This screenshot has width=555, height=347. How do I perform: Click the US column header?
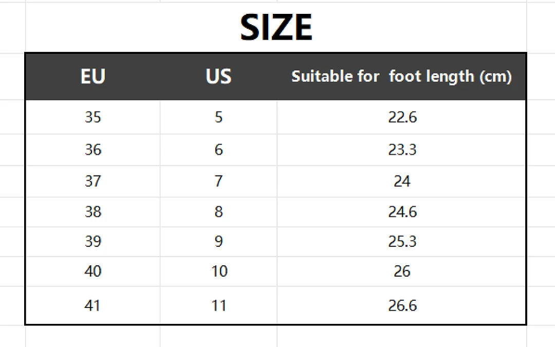(x=218, y=76)
